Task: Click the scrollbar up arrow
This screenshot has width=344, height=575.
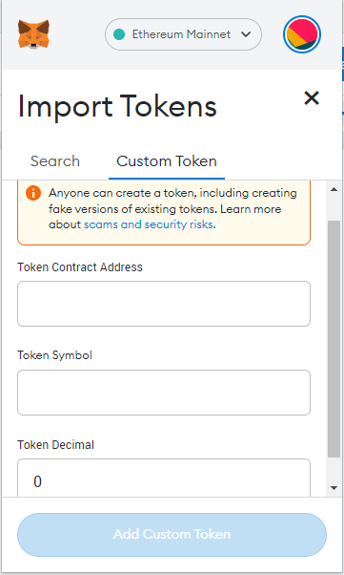Action: point(334,189)
